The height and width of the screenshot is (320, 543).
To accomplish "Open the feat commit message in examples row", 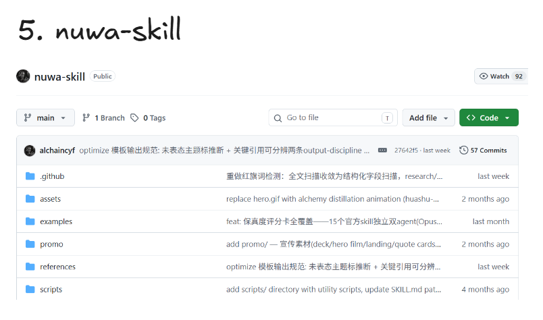I will (x=334, y=221).
